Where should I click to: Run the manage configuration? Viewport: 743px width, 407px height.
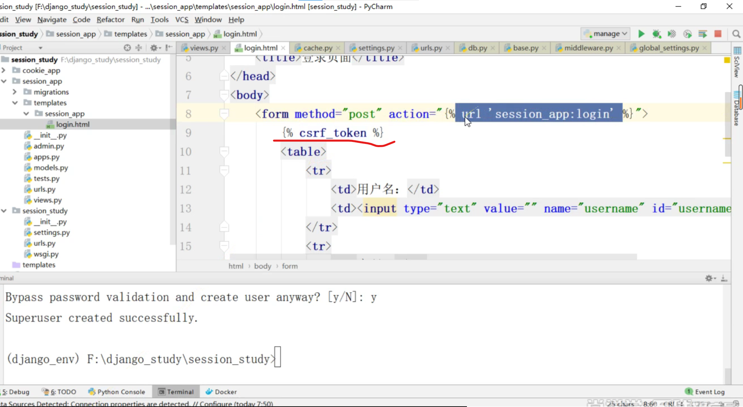click(641, 34)
